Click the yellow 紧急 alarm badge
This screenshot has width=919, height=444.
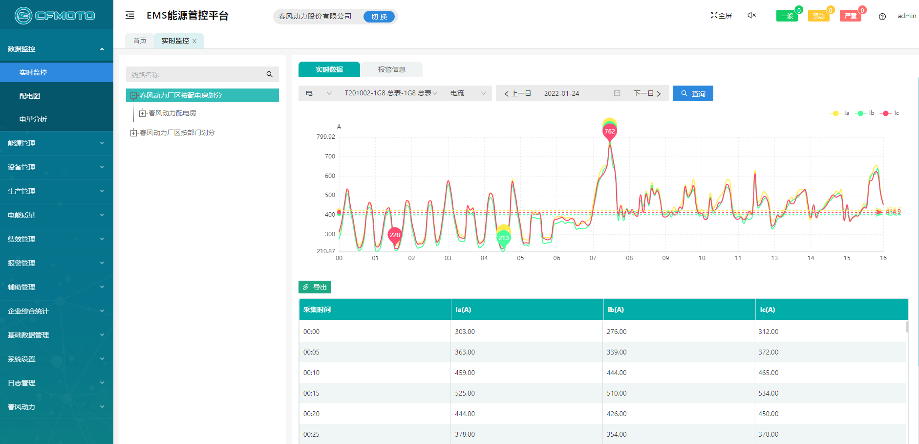[x=818, y=16]
